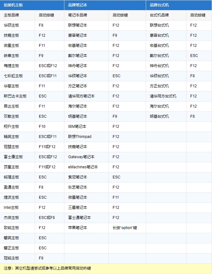Select the 华硕主板 cell
Image resolution: width=212 pixels, height=274 pixels.
click(11, 25)
